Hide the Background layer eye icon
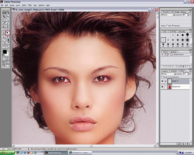Screen dimensions: 194x155 click(162, 87)
